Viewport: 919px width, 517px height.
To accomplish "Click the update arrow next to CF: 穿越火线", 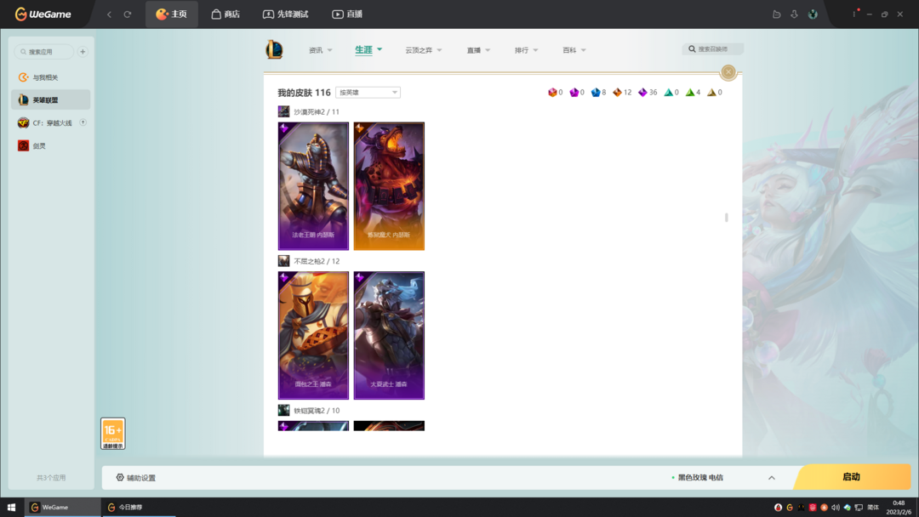I will click(83, 122).
